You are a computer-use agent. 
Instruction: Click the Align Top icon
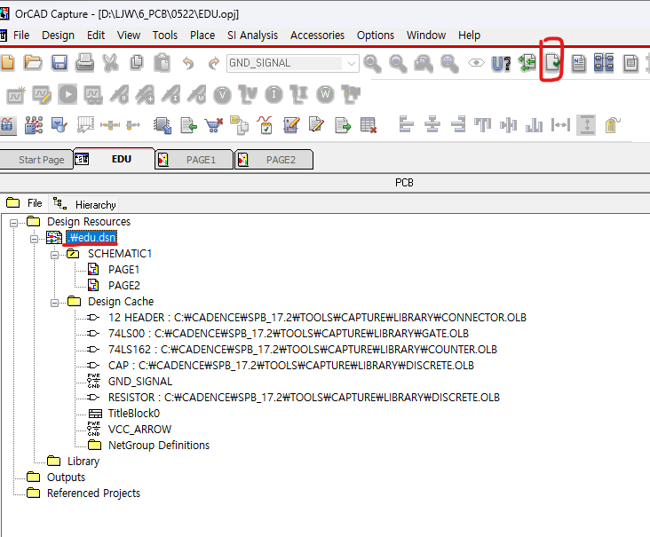(483, 125)
